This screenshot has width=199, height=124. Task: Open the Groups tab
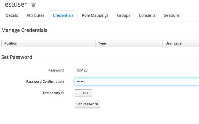click(124, 15)
